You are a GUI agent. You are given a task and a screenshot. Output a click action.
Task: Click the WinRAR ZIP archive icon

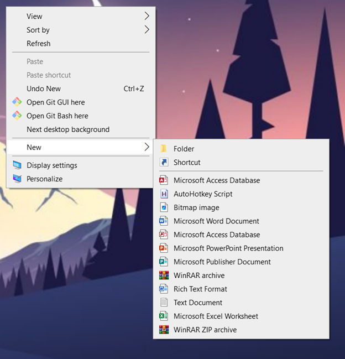(164, 330)
